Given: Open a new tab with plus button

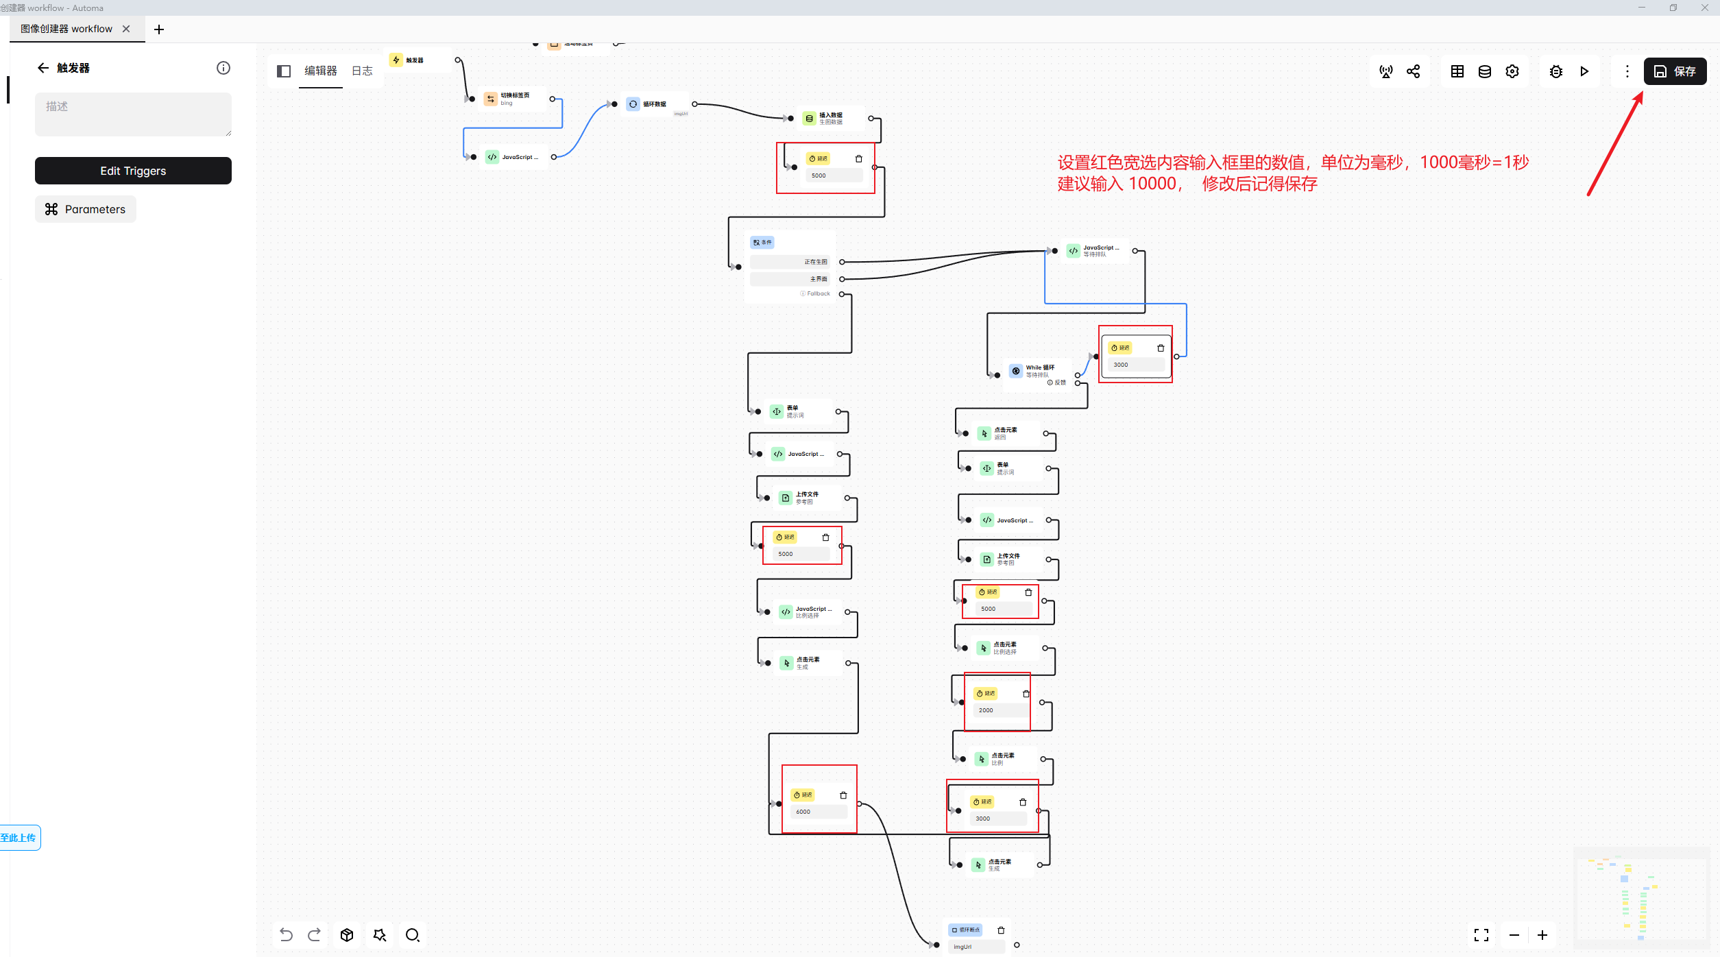Looking at the screenshot, I should pos(159,29).
